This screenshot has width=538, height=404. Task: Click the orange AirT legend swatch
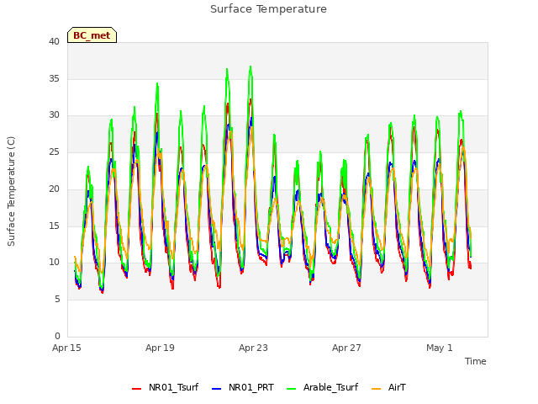[376, 389]
